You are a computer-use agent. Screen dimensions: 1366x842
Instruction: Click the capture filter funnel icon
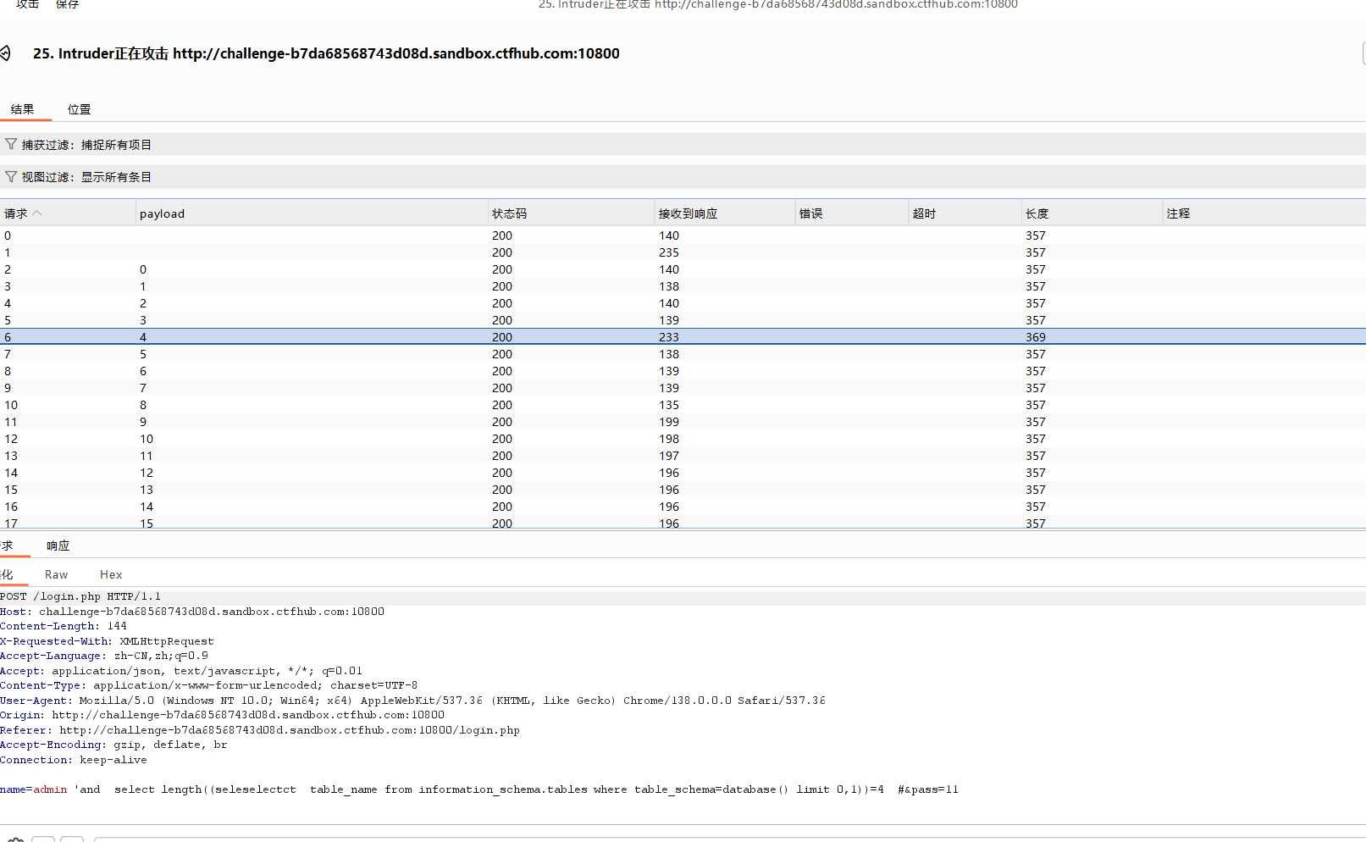point(11,144)
